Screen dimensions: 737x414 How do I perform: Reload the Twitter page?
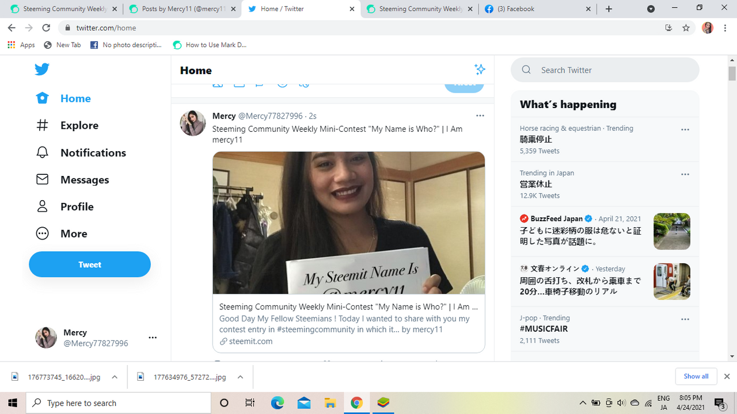[46, 28]
